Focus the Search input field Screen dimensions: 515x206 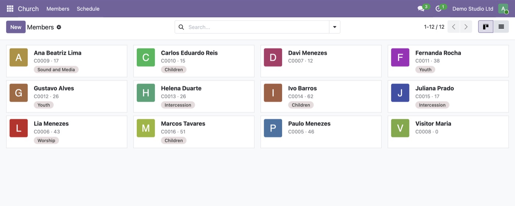(x=257, y=27)
